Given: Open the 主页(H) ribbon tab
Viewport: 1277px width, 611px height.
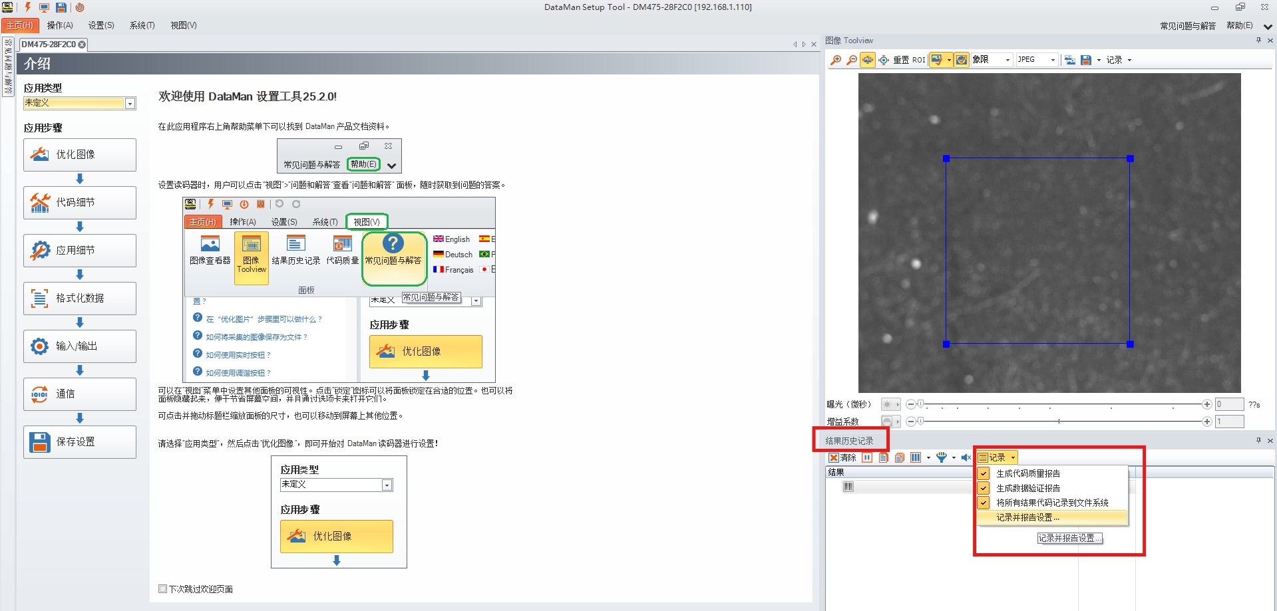Looking at the screenshot, I should 20,25.
